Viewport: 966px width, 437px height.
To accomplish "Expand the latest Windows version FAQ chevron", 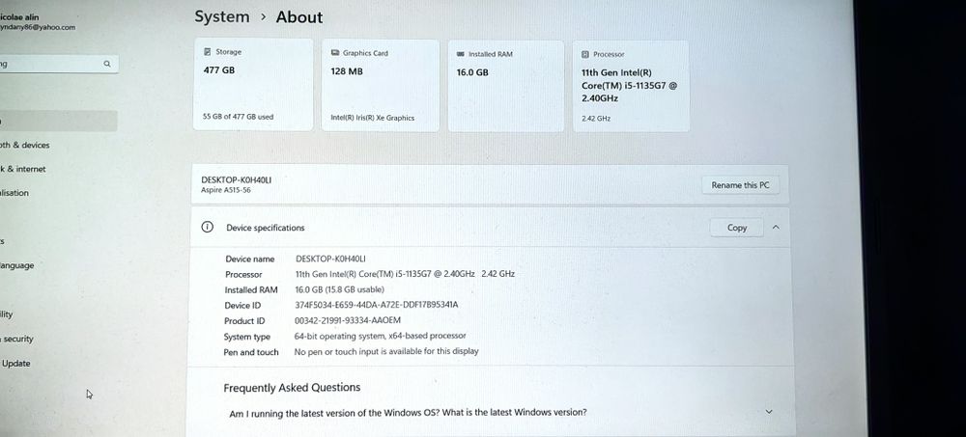I will coord(768,411).
